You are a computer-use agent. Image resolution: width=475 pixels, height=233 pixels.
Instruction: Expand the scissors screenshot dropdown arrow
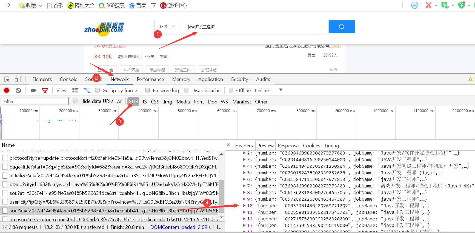pos(436,5)
